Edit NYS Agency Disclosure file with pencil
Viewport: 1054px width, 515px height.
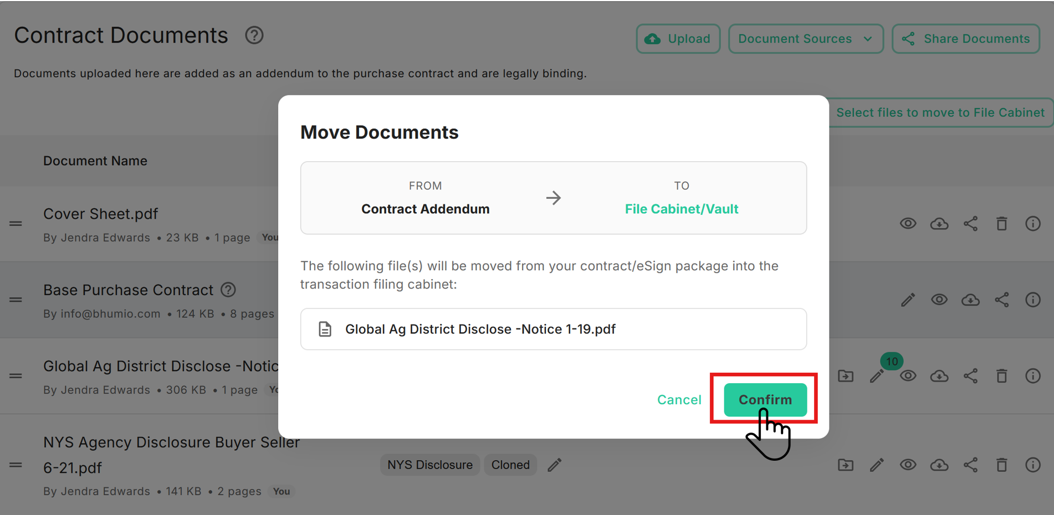point(877,465)
